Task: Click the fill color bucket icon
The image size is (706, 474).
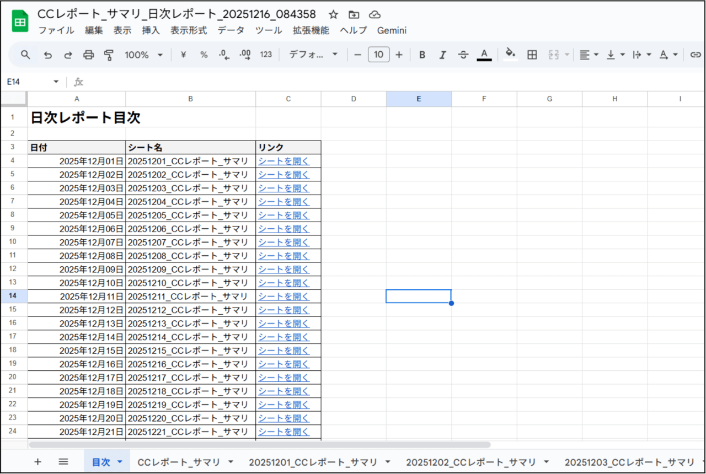Action: coord(510,54)
